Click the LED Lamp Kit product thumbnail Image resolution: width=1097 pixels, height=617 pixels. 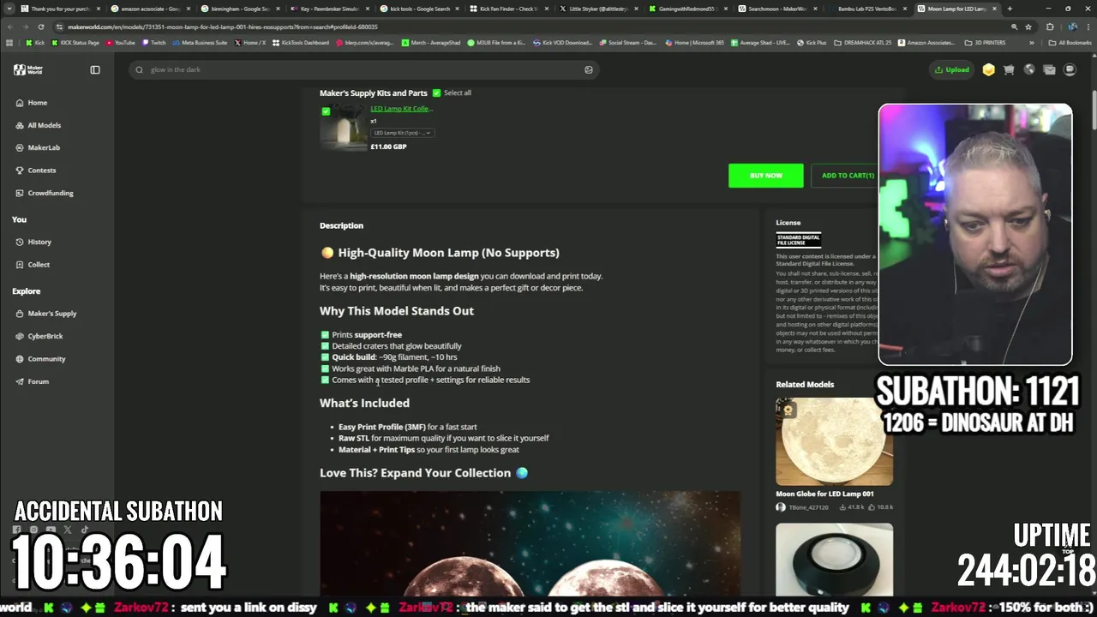(x=343, y=128)
